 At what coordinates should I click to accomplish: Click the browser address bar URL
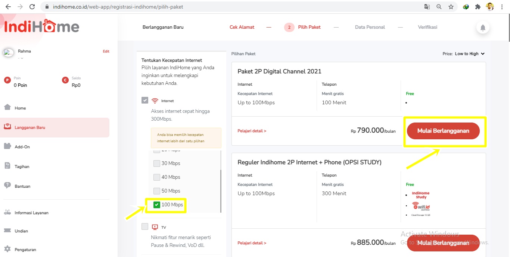pyautogui.click(x=118, y=7)
